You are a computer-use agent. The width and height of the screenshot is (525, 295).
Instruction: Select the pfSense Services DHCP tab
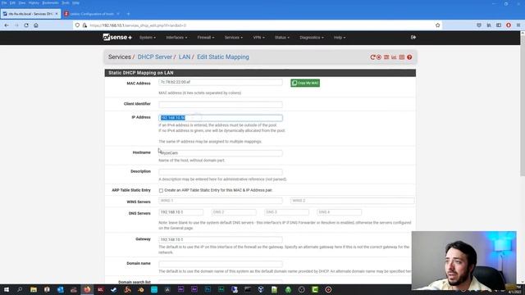click(x=30, y=14)
